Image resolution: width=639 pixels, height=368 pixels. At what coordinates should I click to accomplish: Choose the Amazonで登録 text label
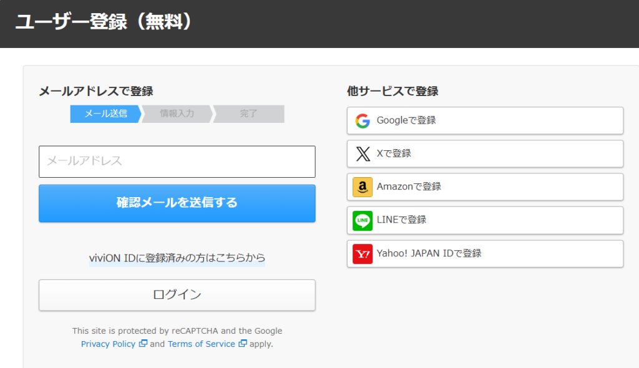409,186
